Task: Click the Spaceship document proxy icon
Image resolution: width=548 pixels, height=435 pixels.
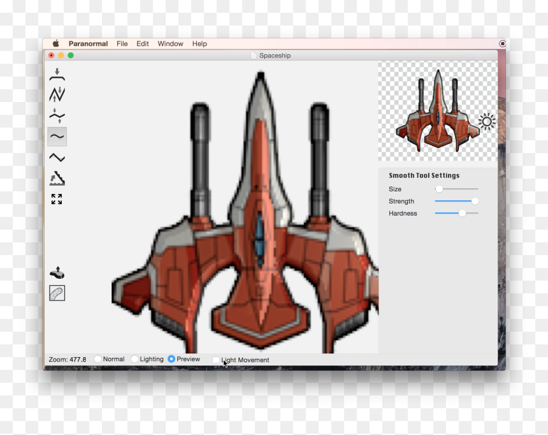Action: (x=254, y=55)
